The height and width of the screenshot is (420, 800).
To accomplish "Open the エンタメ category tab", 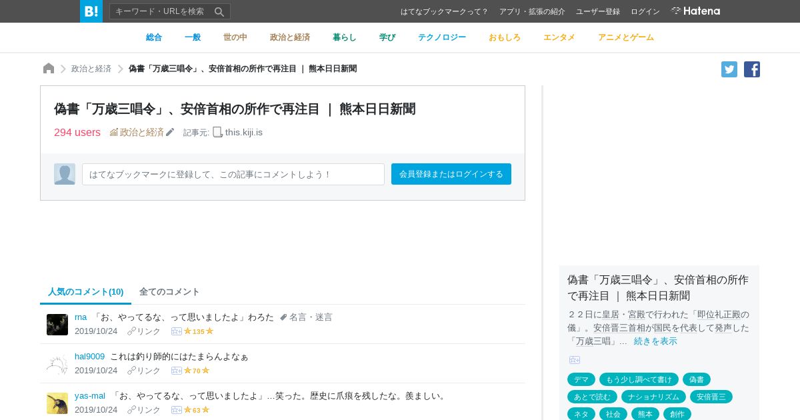I will click(x=559, y=37).
